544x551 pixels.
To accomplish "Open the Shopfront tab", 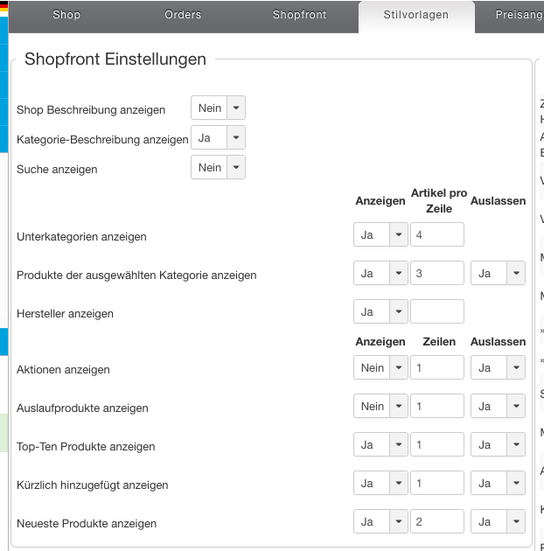I will 299,15.
